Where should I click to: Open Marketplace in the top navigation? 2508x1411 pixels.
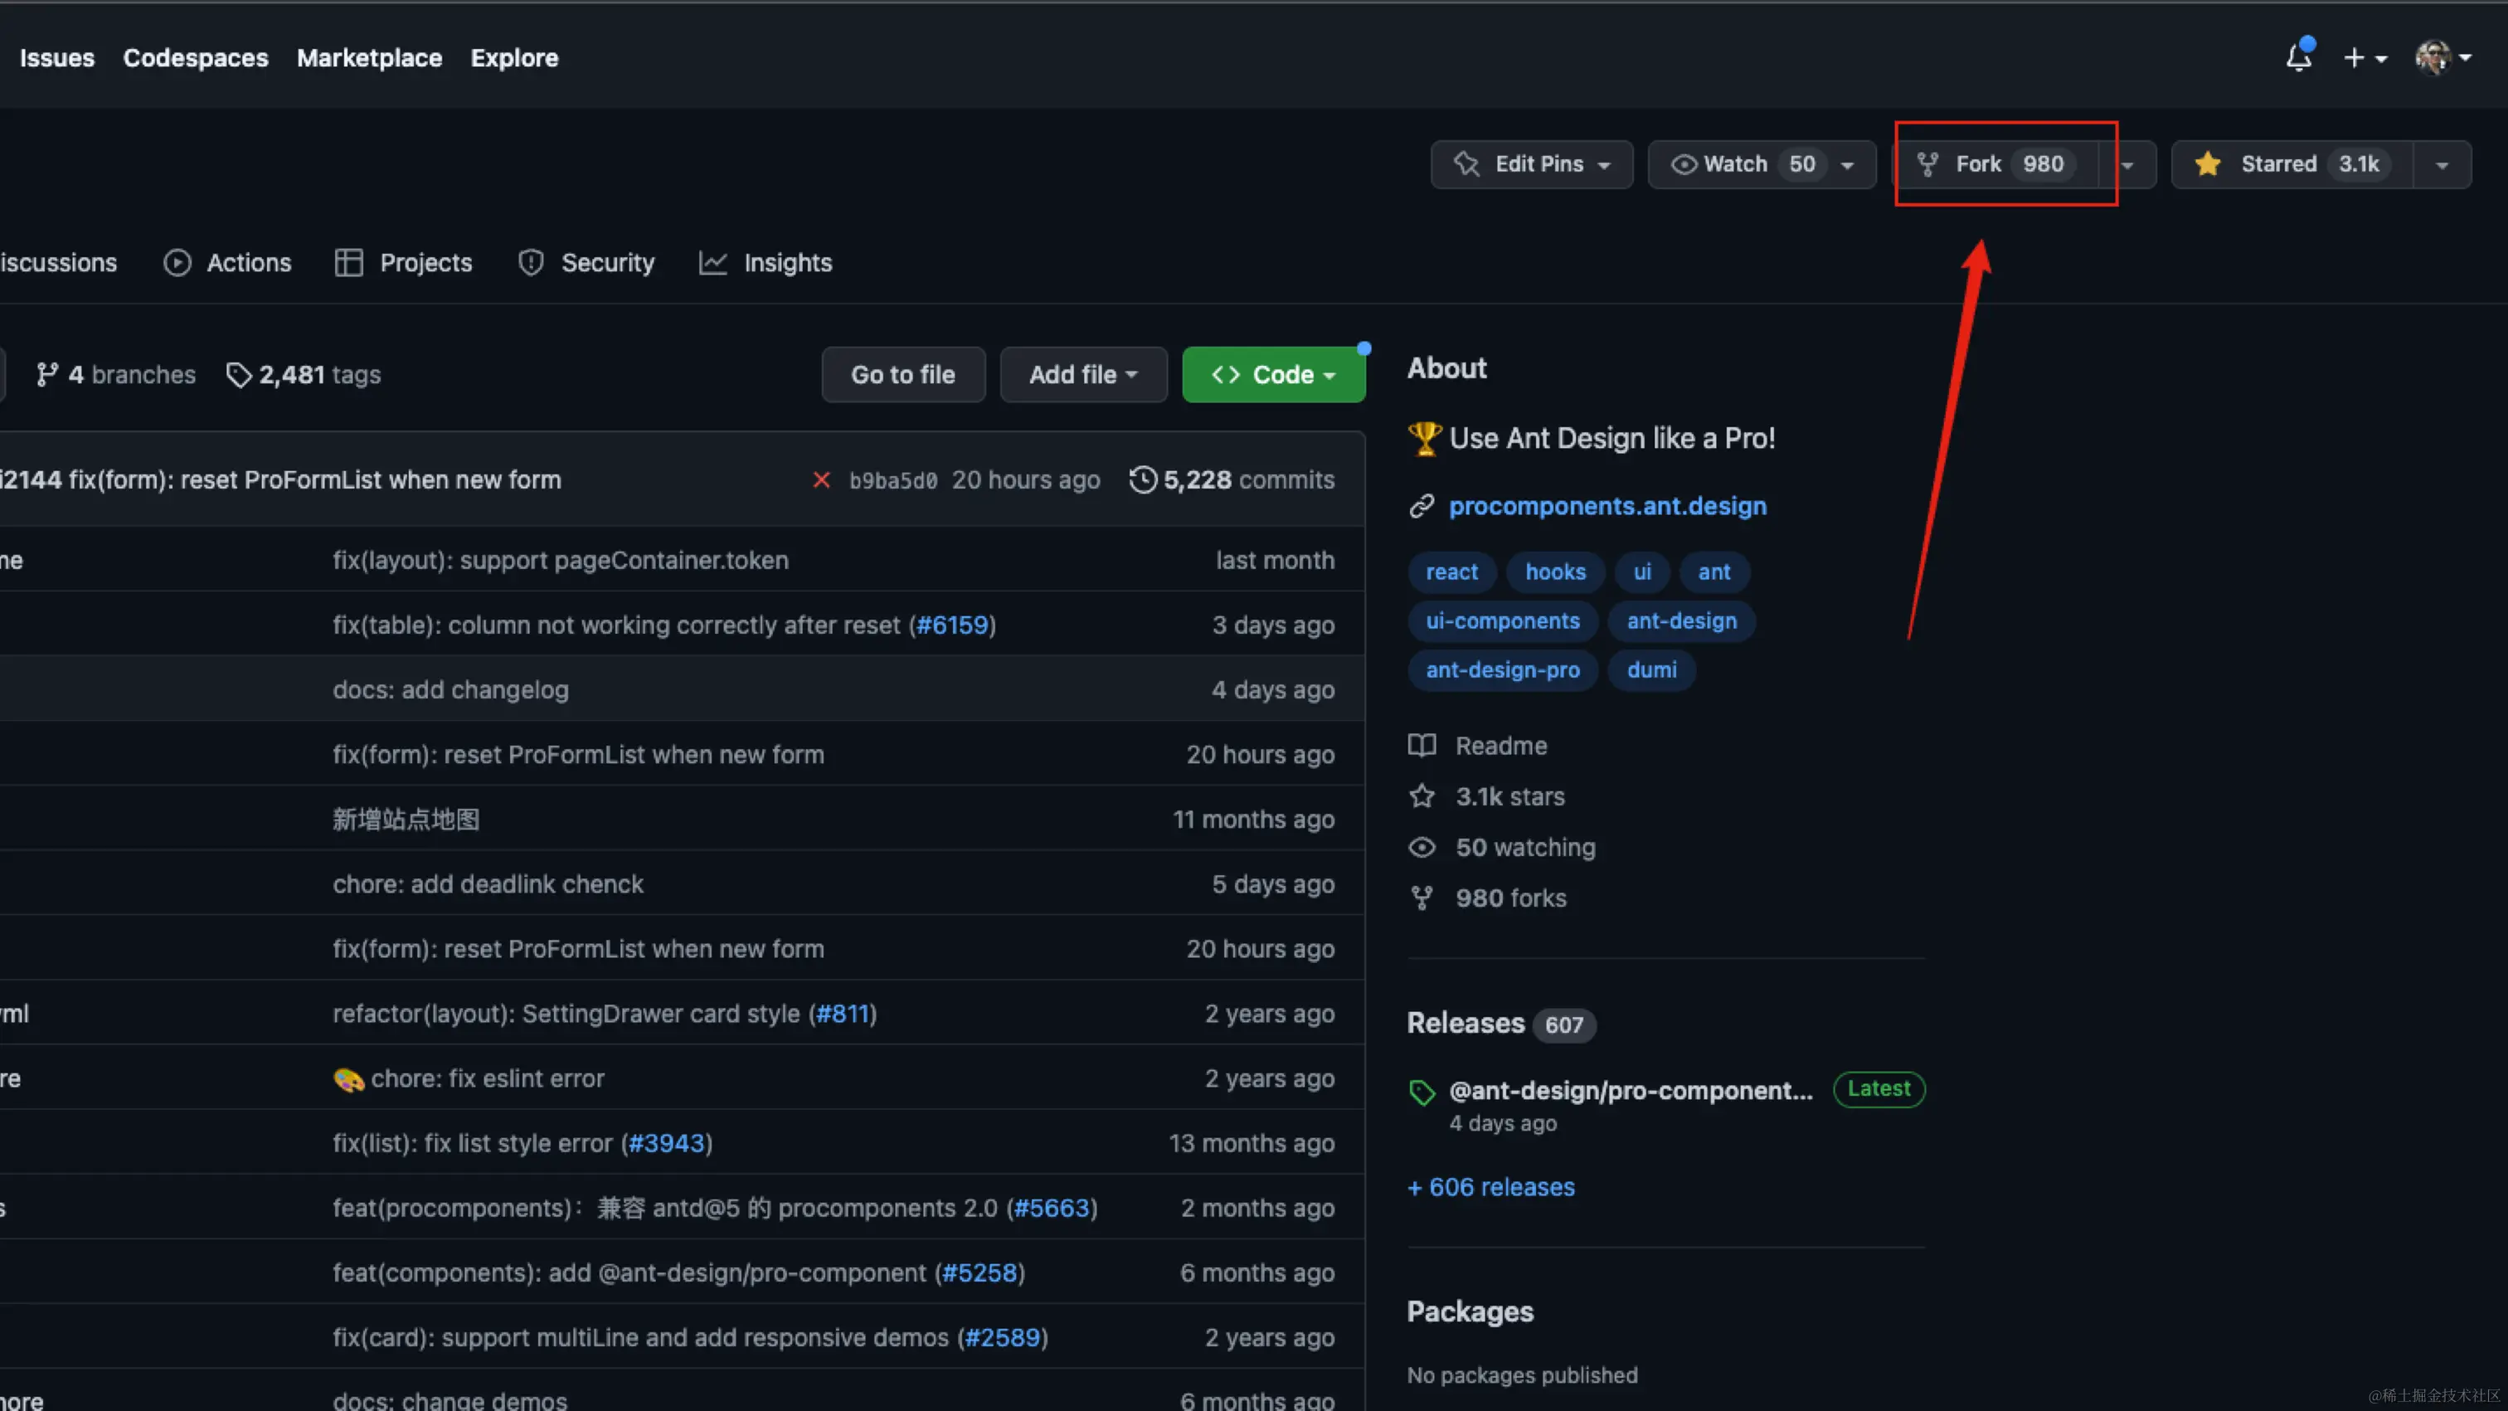(369, 58)
